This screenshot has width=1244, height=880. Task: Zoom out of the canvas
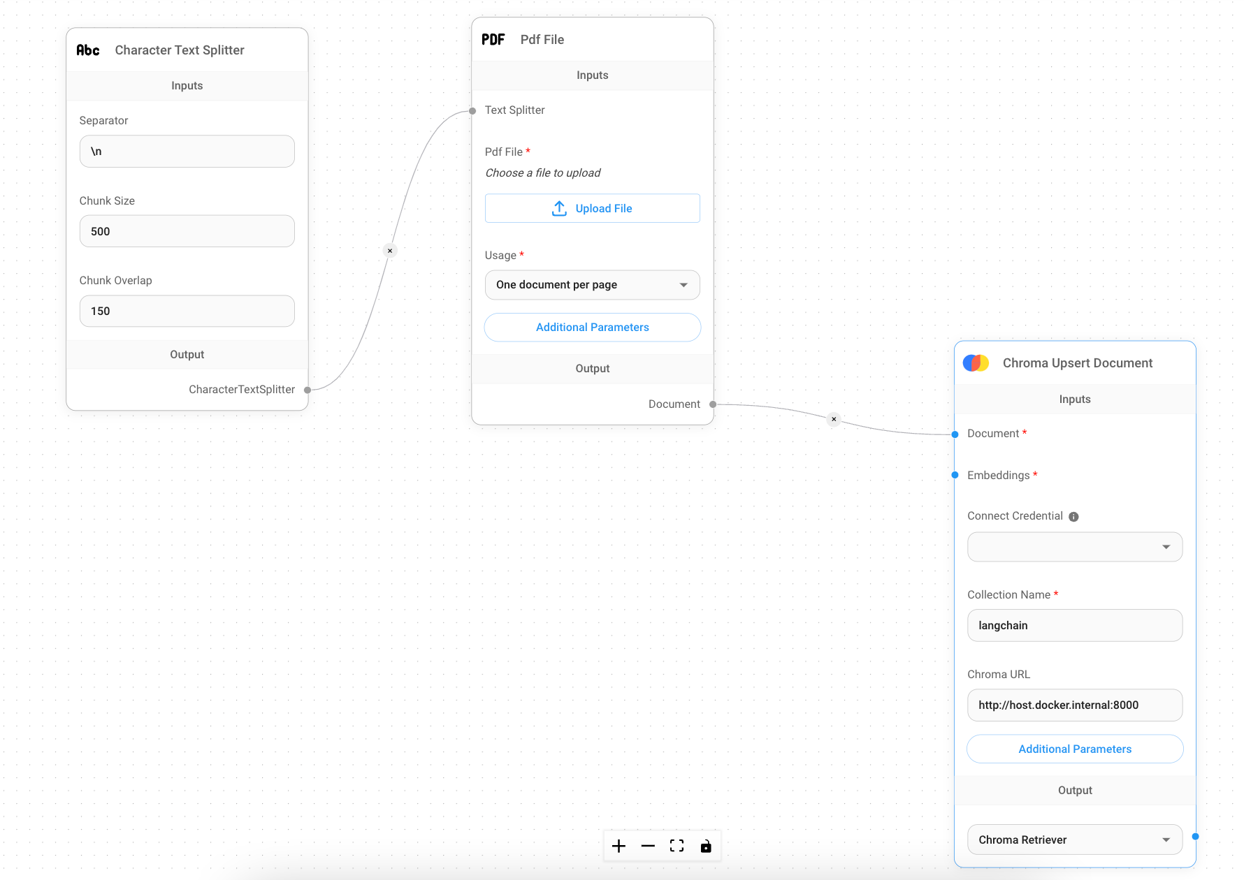648,846
